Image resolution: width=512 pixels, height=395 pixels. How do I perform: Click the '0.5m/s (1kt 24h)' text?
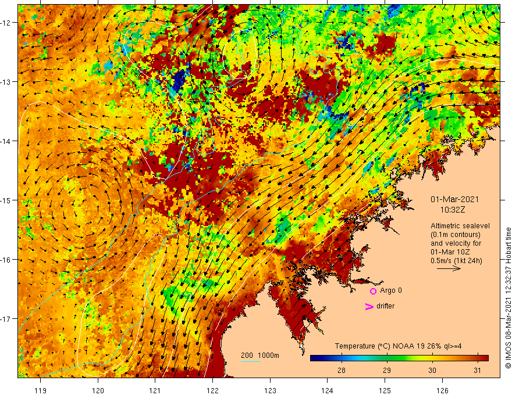(456, 261)
